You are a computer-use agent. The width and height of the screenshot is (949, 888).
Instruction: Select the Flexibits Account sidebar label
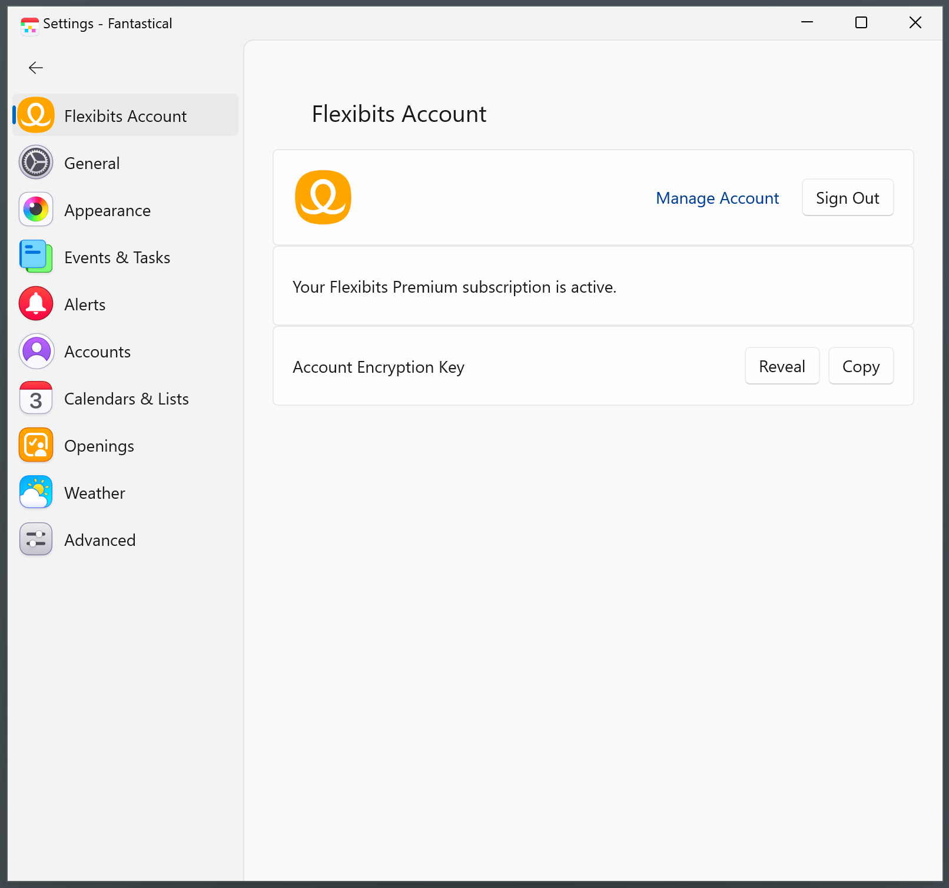[125, 116]
